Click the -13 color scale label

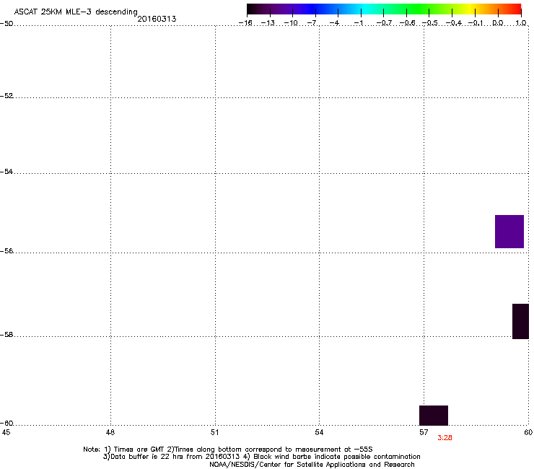point(268,23)
